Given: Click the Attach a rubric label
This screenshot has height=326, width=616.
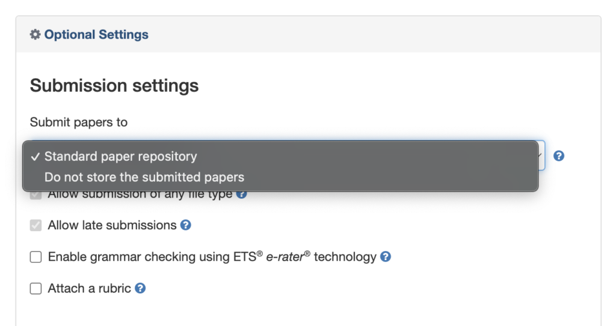Looking at the screenshot, I should click(89, 288).
